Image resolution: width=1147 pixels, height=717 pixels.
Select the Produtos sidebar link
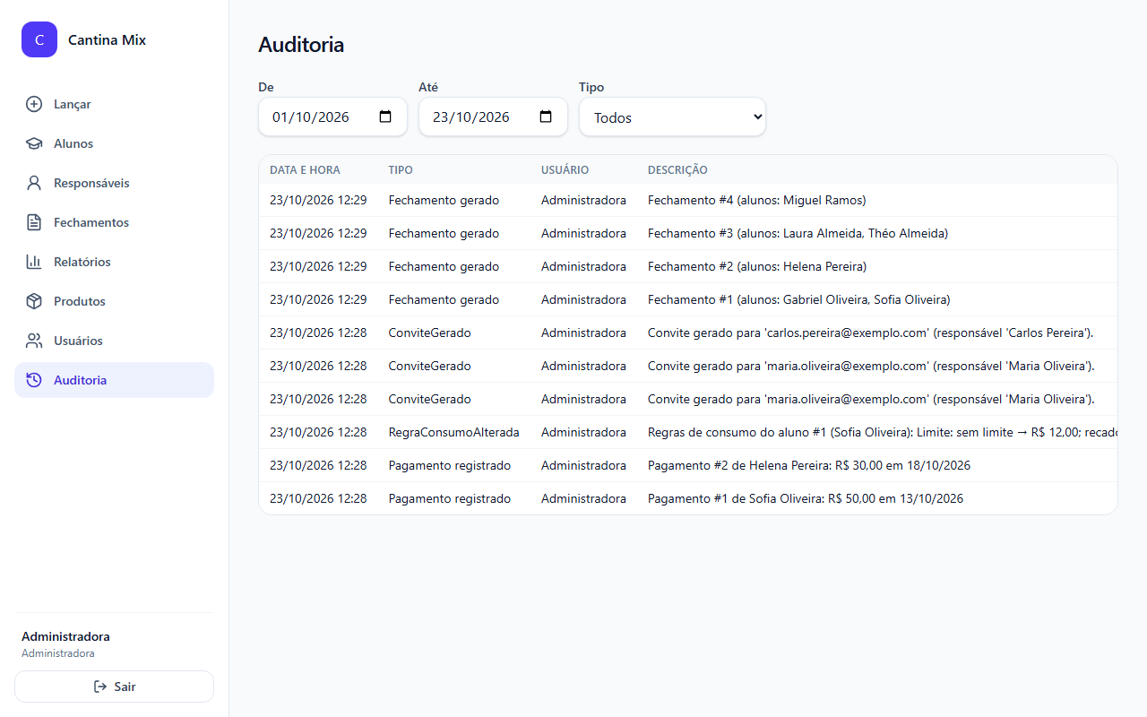pyautogui.click(x=114, y=301)
